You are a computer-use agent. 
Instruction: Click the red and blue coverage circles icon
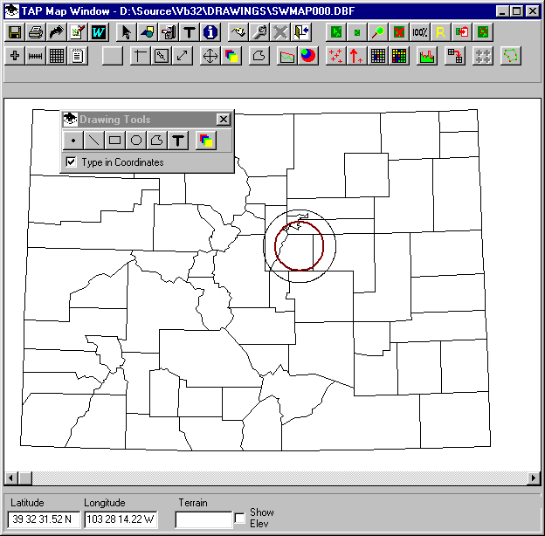pyautogui.click(x=308, y=56)
